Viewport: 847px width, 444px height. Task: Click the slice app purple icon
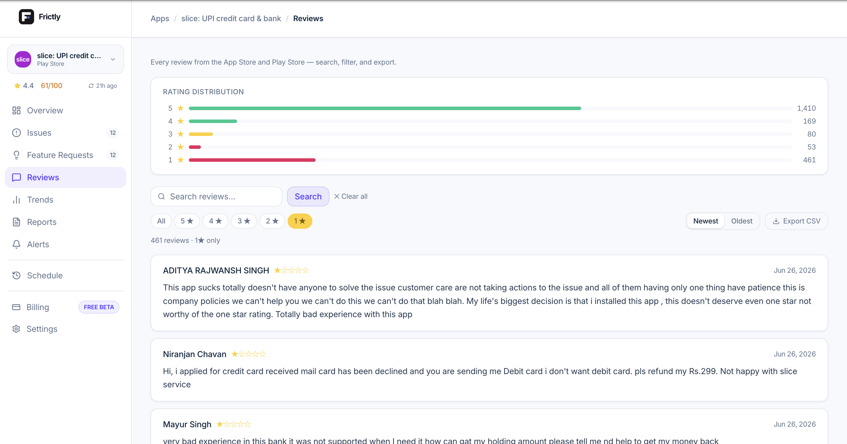pyautogui.click(x=23, y=59)
